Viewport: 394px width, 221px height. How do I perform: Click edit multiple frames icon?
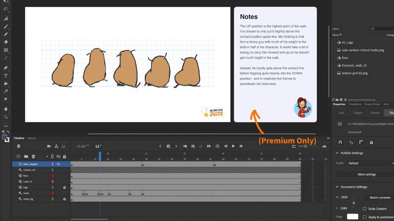193,146
